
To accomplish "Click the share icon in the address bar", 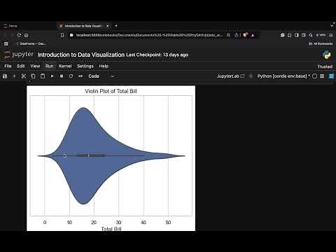I will click(237, 35).
